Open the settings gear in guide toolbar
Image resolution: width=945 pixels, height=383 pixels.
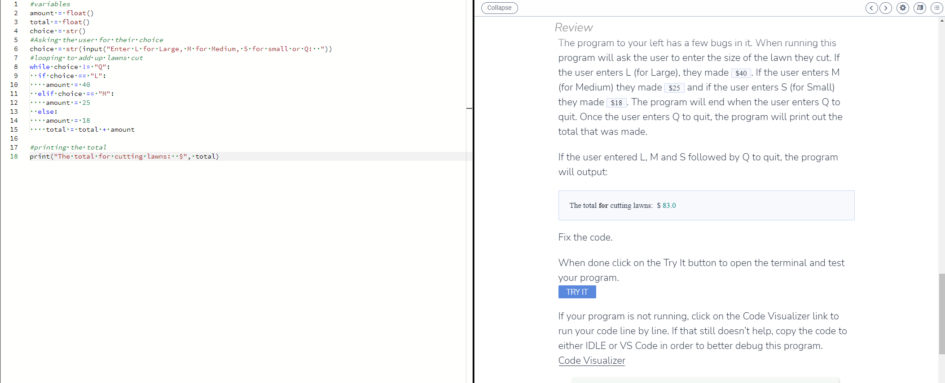pyautogui.click(x=903, y=8)
